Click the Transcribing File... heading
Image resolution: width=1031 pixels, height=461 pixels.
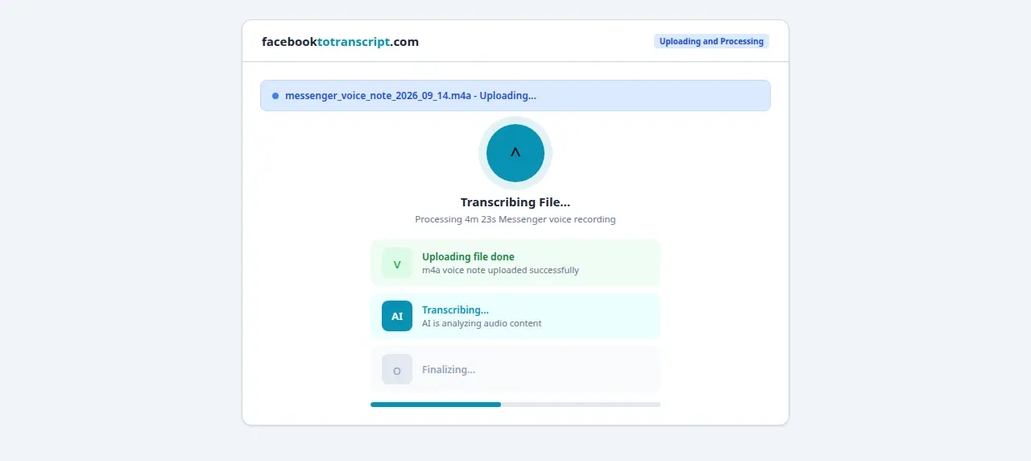(515, 202)
